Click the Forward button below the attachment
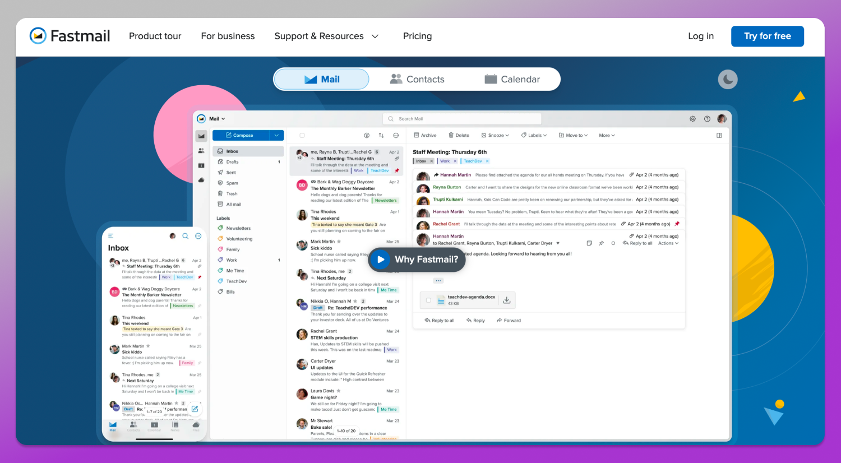This screenshot has height=463, width=841. [x=509, y=321]
